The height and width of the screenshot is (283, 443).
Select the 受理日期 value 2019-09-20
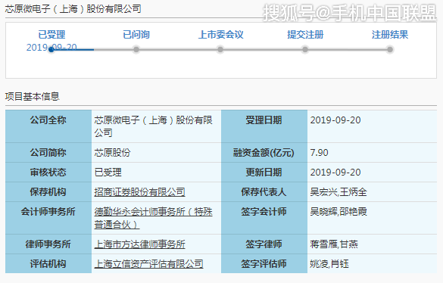click(335, 120)
